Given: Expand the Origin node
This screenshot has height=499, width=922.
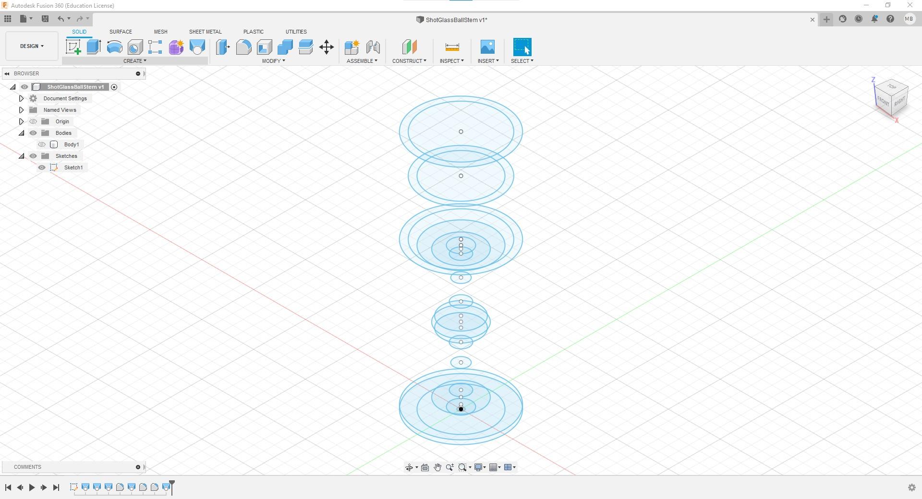Looking at the screenshot, I should click(21, 121).
